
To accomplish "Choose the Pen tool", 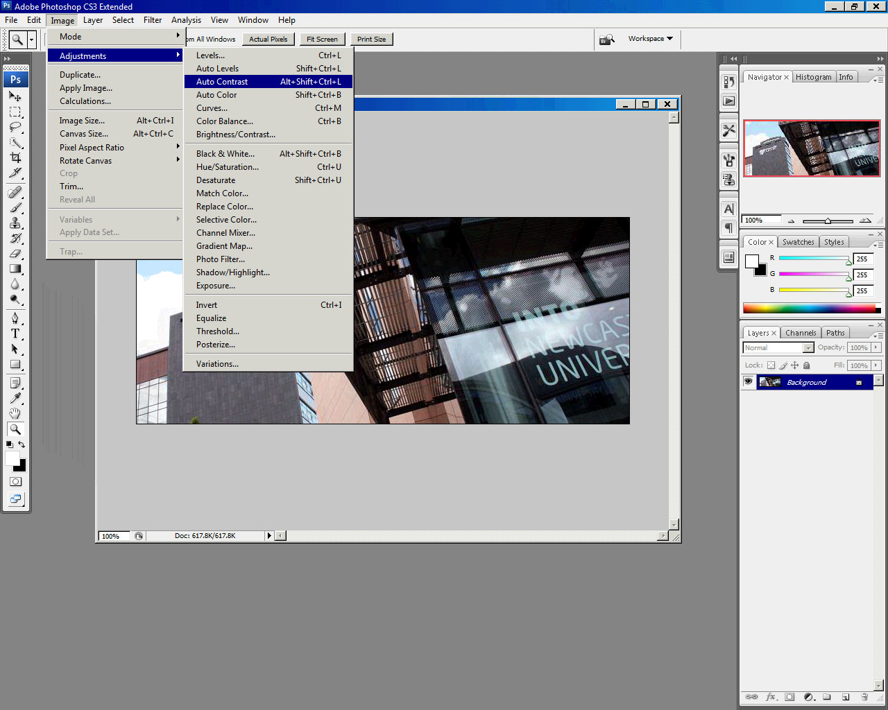I will pyautogui.click(x=15, y=318).
